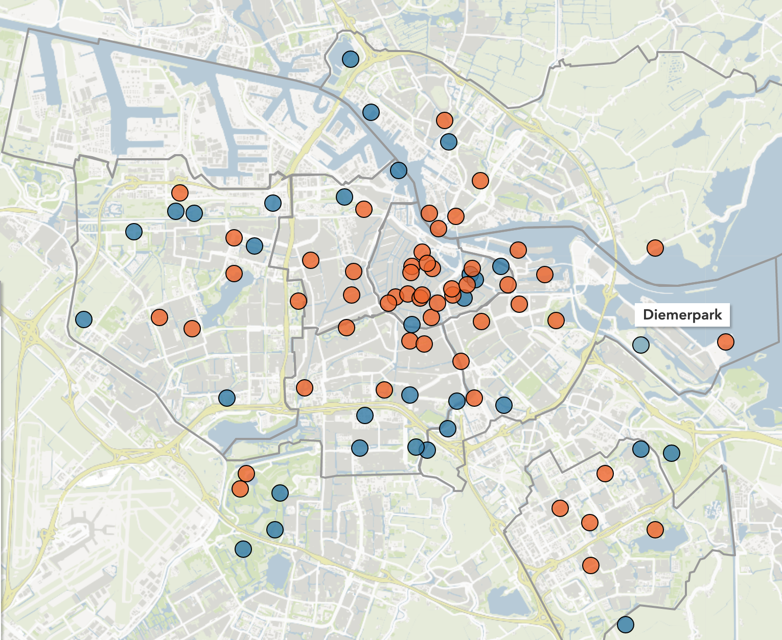Select the orange marker east of the Diemerpark label
The image size is (782, 640).
point(726,341)
